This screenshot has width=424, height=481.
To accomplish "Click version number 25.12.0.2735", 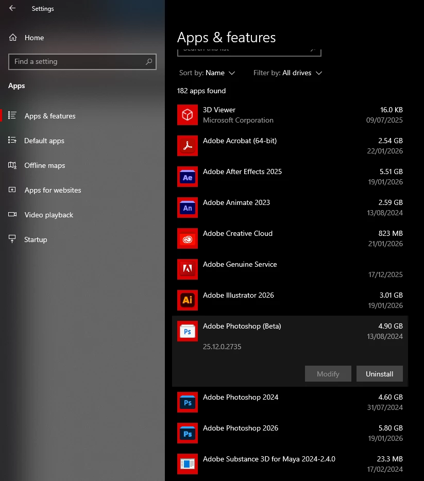I will pyautogui.click(x=222, y=347).
